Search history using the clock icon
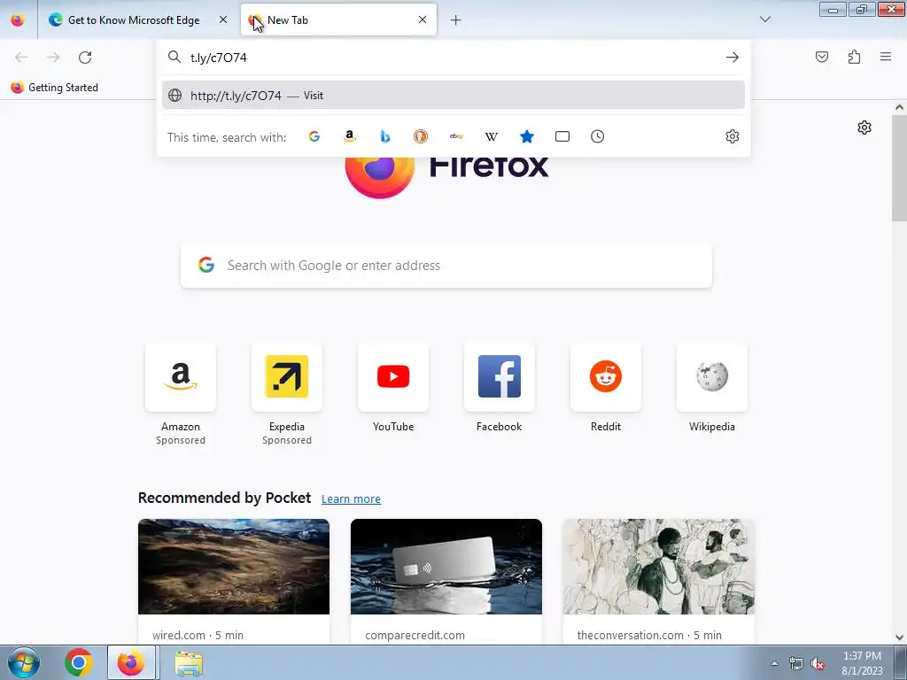The width and height of the screenshot is (907, 680). (598, 136)
